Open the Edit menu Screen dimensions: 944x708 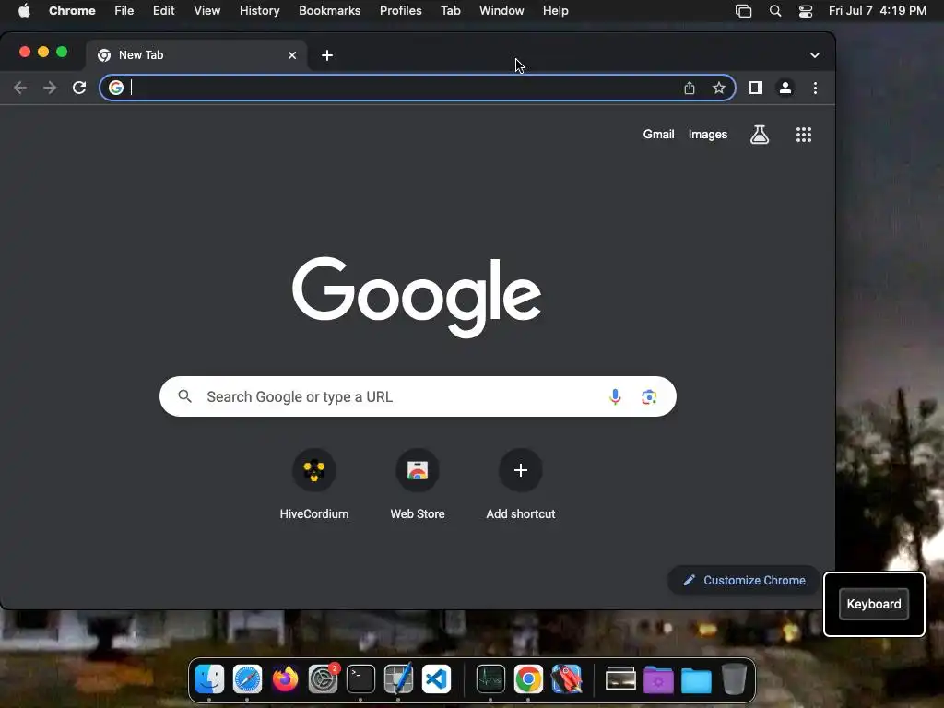(x=164, y=11)
